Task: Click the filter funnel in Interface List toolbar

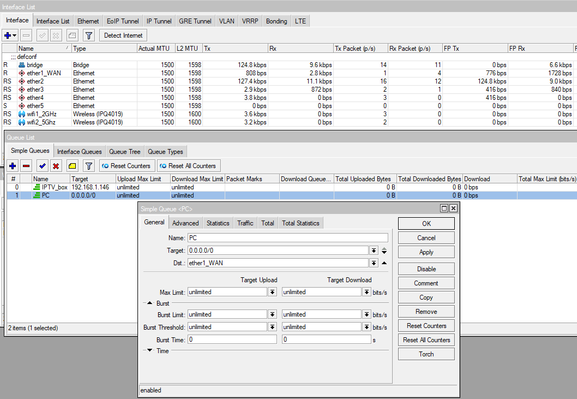Action: pos(89,35)
